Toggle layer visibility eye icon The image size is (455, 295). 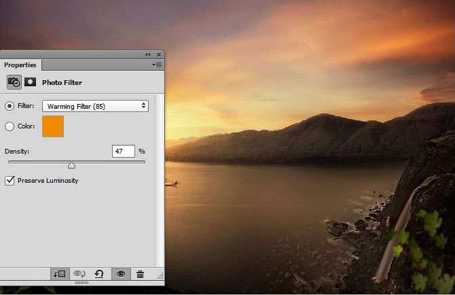(121, 274)
